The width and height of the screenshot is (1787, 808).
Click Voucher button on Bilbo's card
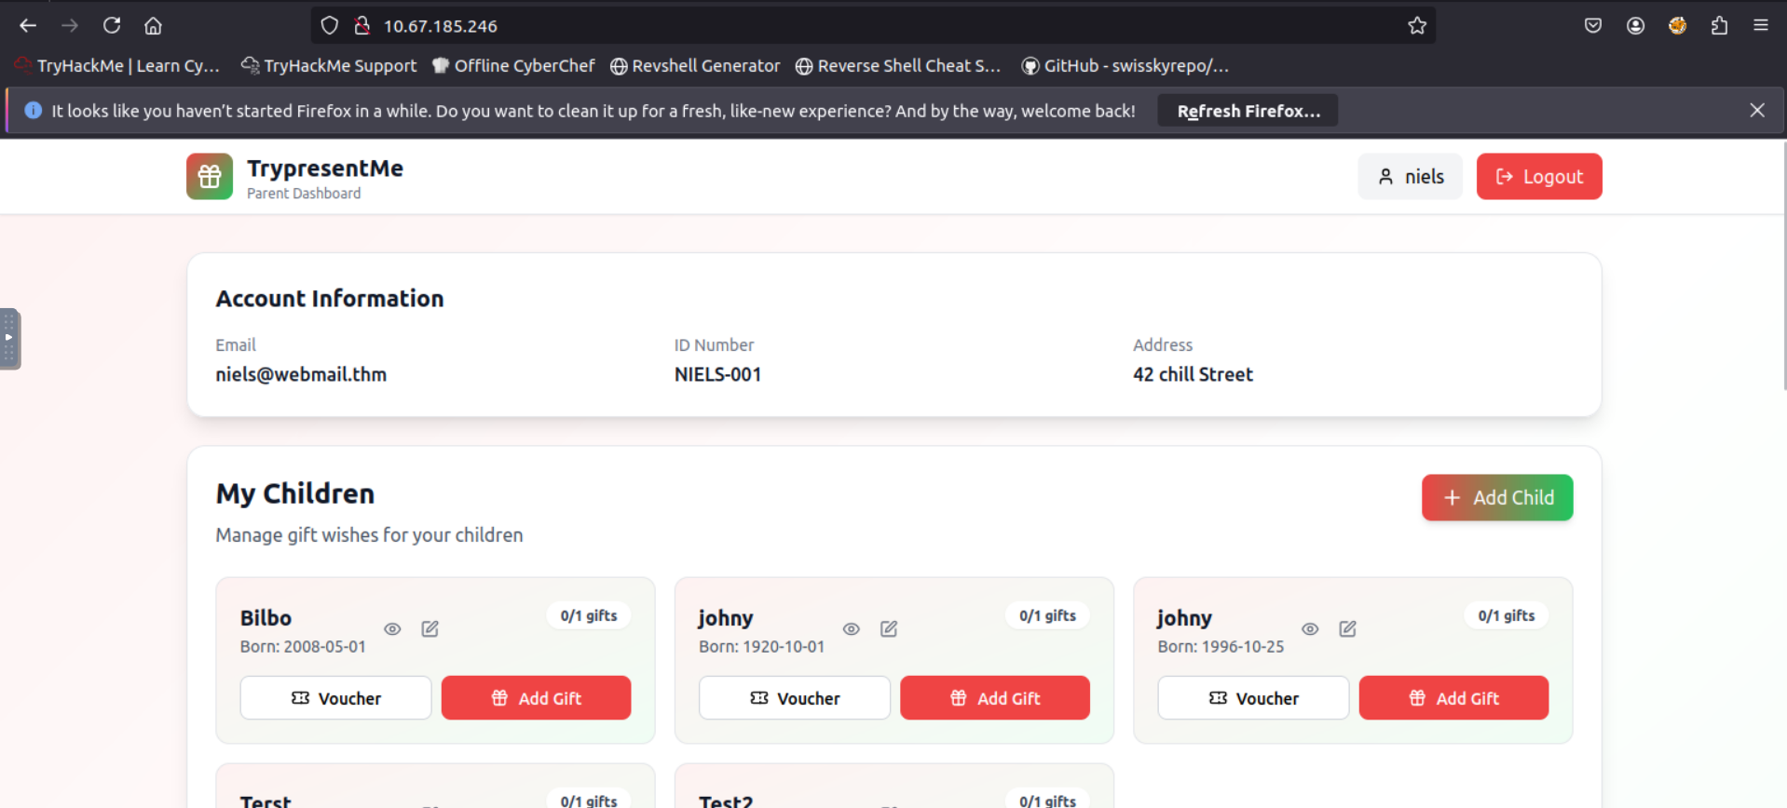coord(335,698)
